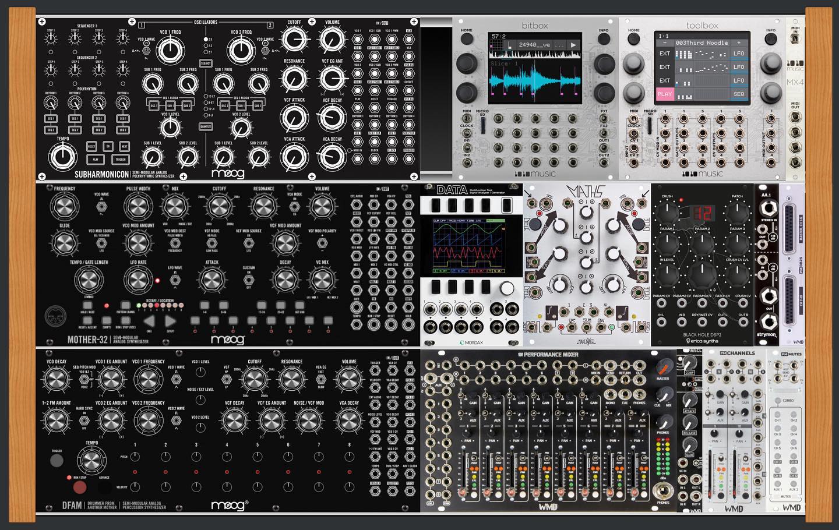Click "003Third Noodle" preset name on toolbox
The width and height of the screenshot is (839, 530).
[701, 43]
